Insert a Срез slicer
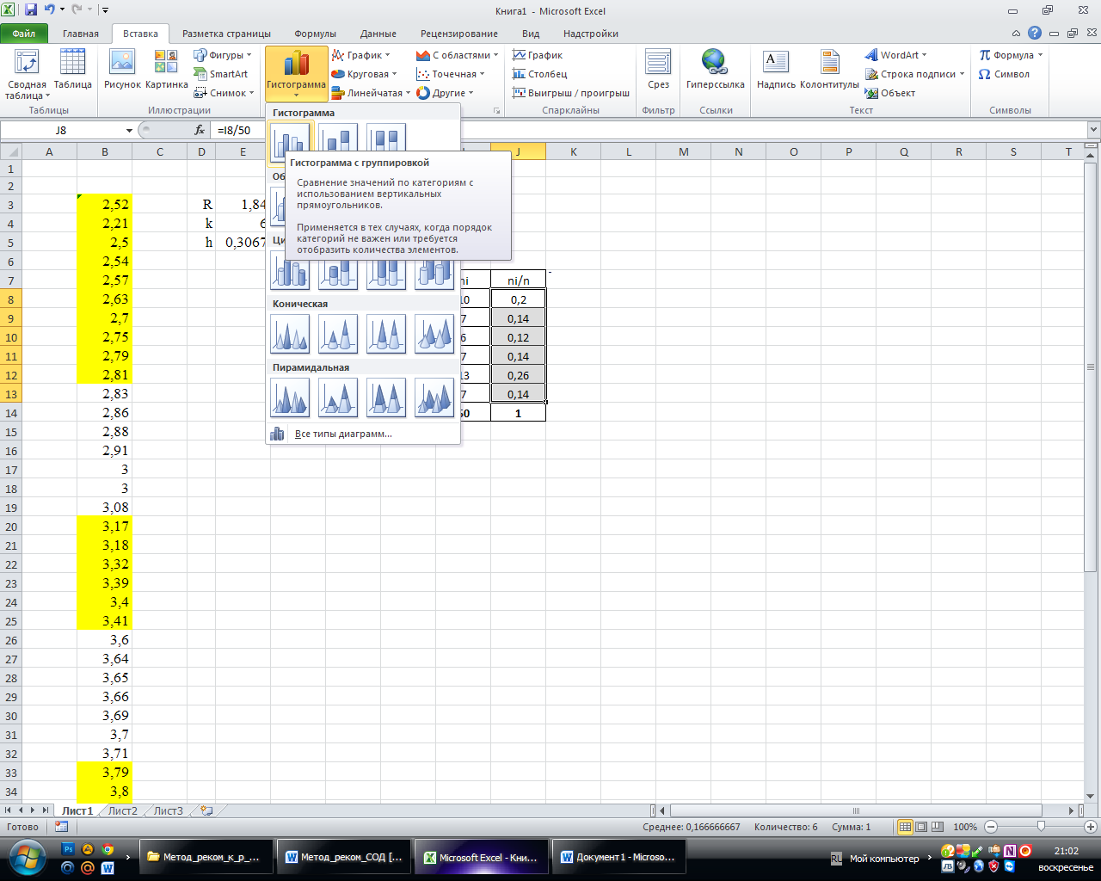Screen dimensions: 1101x881 click(x=658, y=69)
